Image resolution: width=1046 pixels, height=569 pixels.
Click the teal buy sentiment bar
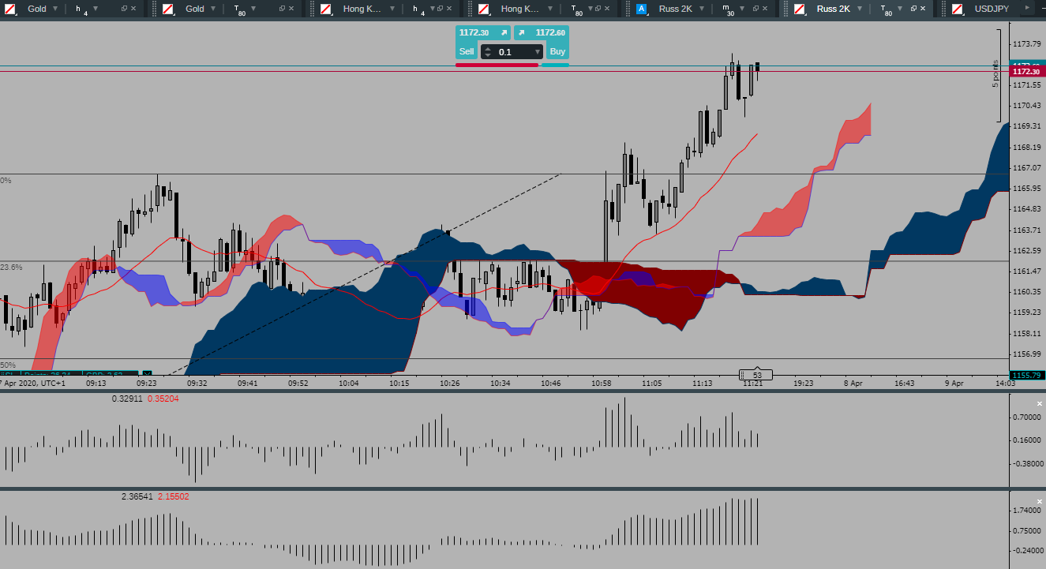coord(555,65)
